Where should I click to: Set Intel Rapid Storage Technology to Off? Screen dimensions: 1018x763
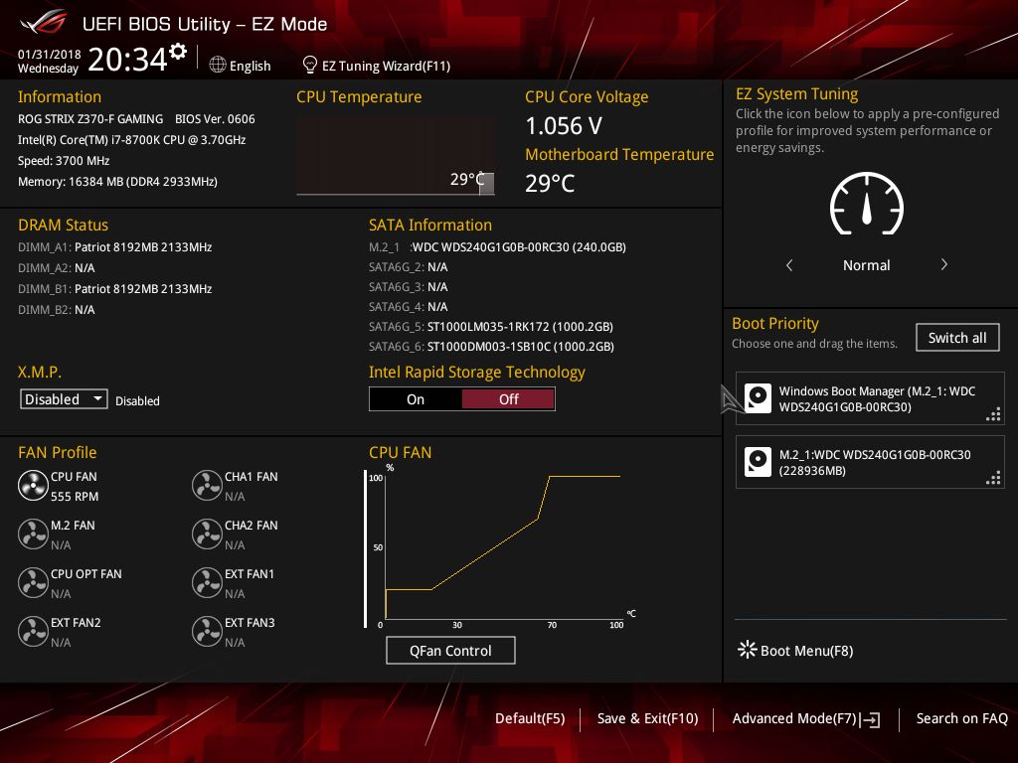pos(508,399)
